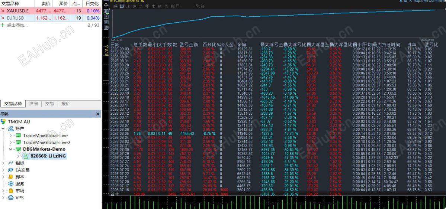This screenshot has width=446, height=209.
Task: Select the 周 weekly period option
Action: point(128,6)
